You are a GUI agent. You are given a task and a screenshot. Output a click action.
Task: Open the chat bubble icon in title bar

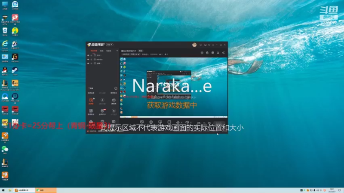click(x=206, y=45)
